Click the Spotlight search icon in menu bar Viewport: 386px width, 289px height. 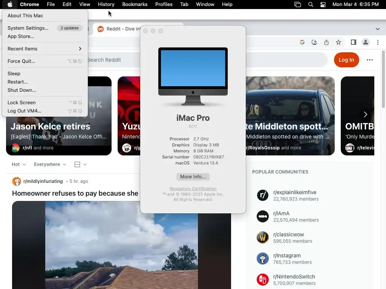point(311,5)
